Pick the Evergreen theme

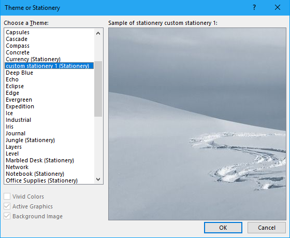pos(19,100)
